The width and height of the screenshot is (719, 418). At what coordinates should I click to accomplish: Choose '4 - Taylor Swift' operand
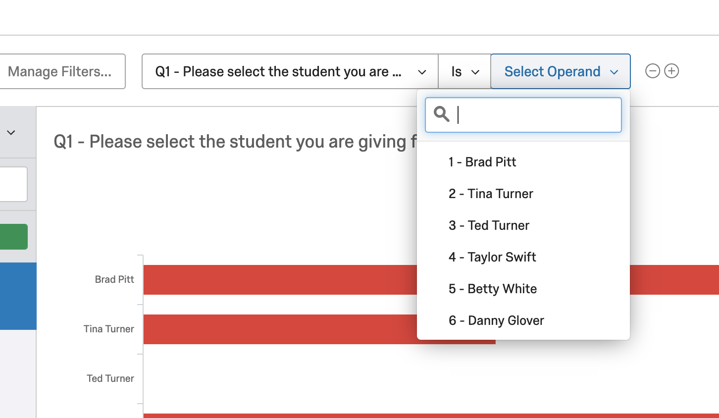[x=492, y=257]
